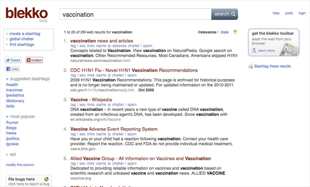This screenshot has height=187, width=310.
Task: Click the Tweet button with bird icon
Action: tap(13, 60)
